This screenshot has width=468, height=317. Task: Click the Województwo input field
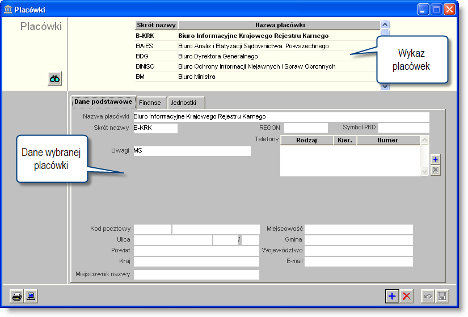359,251
